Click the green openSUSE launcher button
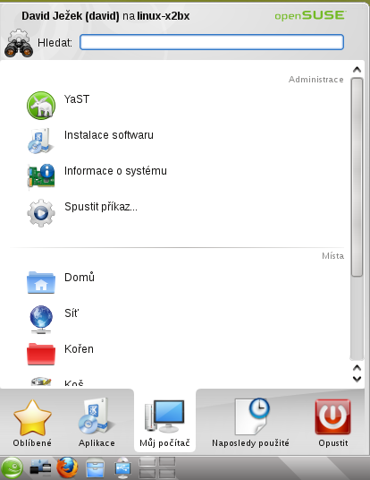This screenshot has width=370, height=480. pos(12,467)
